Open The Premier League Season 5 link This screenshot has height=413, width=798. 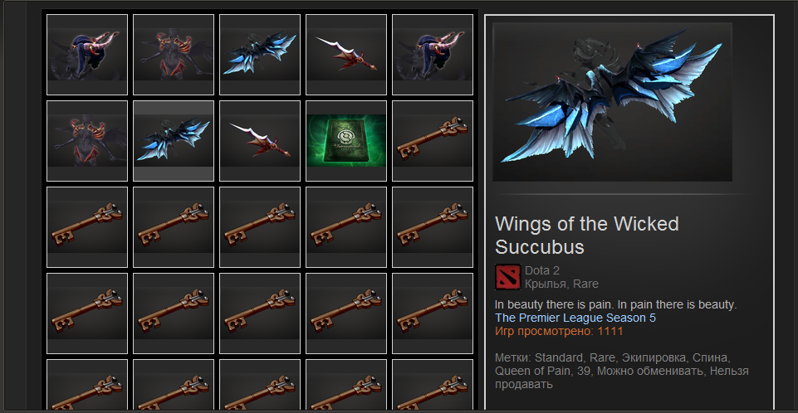[575, 318]
